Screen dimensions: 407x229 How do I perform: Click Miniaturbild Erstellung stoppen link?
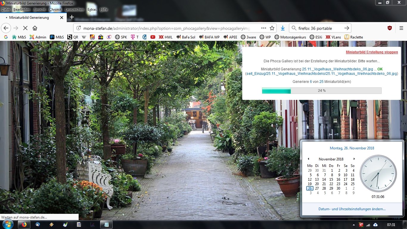click(x=372, y=52)
